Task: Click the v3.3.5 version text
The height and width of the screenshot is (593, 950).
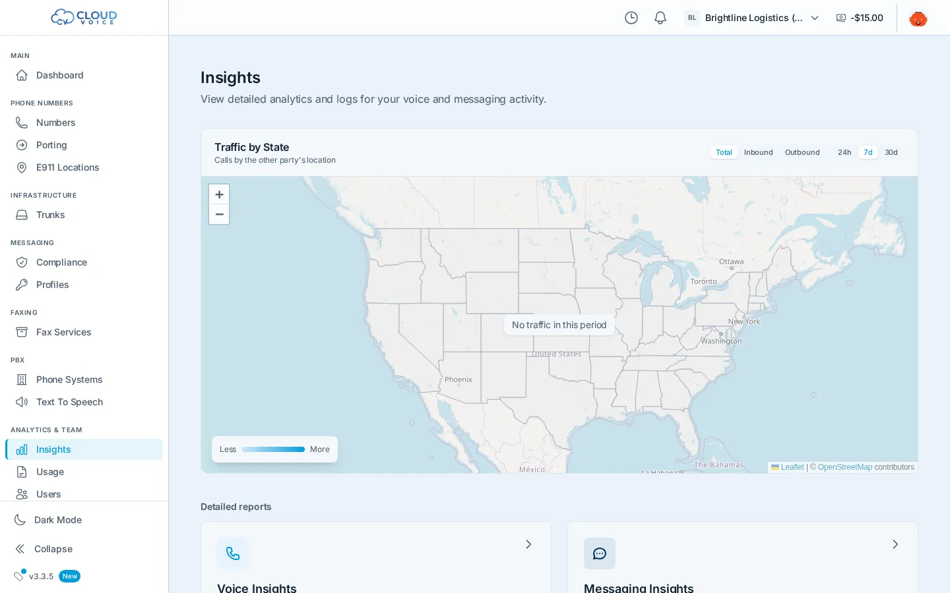Action: point(41,576)
